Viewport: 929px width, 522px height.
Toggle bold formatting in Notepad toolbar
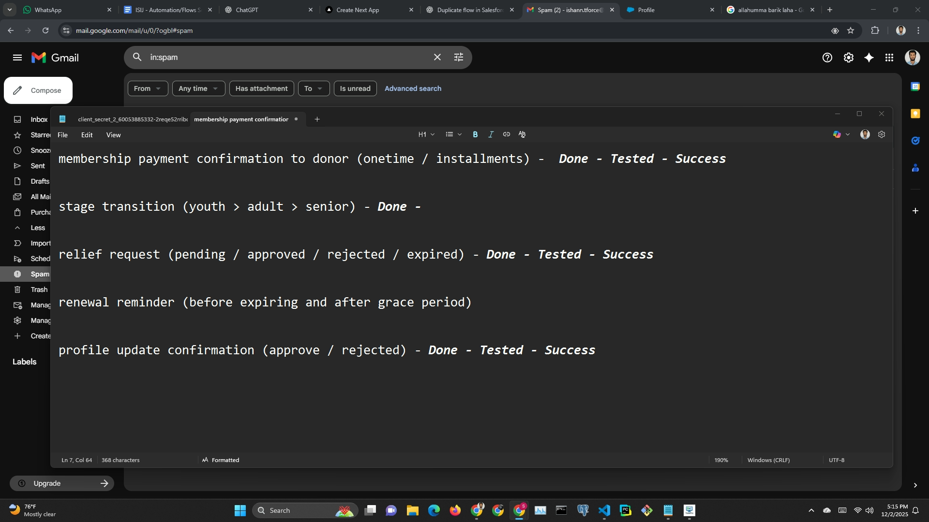click(475, 135)
